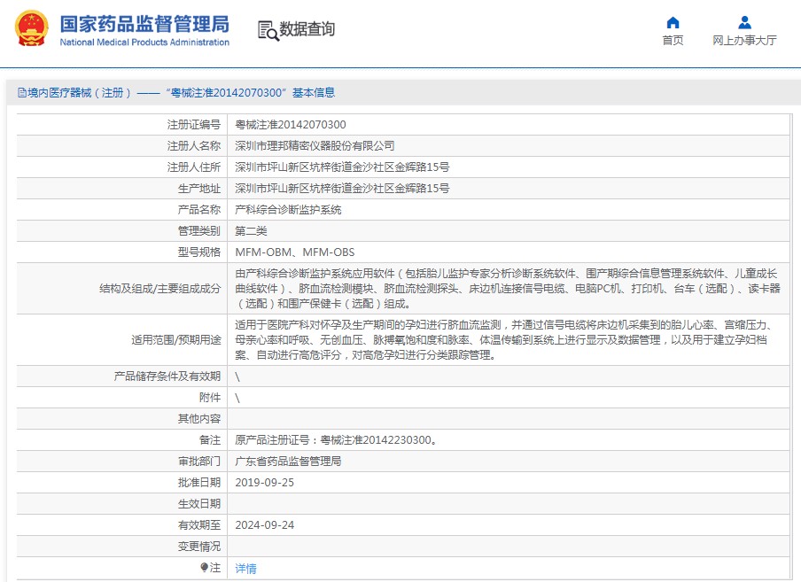Click expiry date 2024-09-24
Image resolution: width=801 pixels, height=582 pixels.
click(265, 524)
